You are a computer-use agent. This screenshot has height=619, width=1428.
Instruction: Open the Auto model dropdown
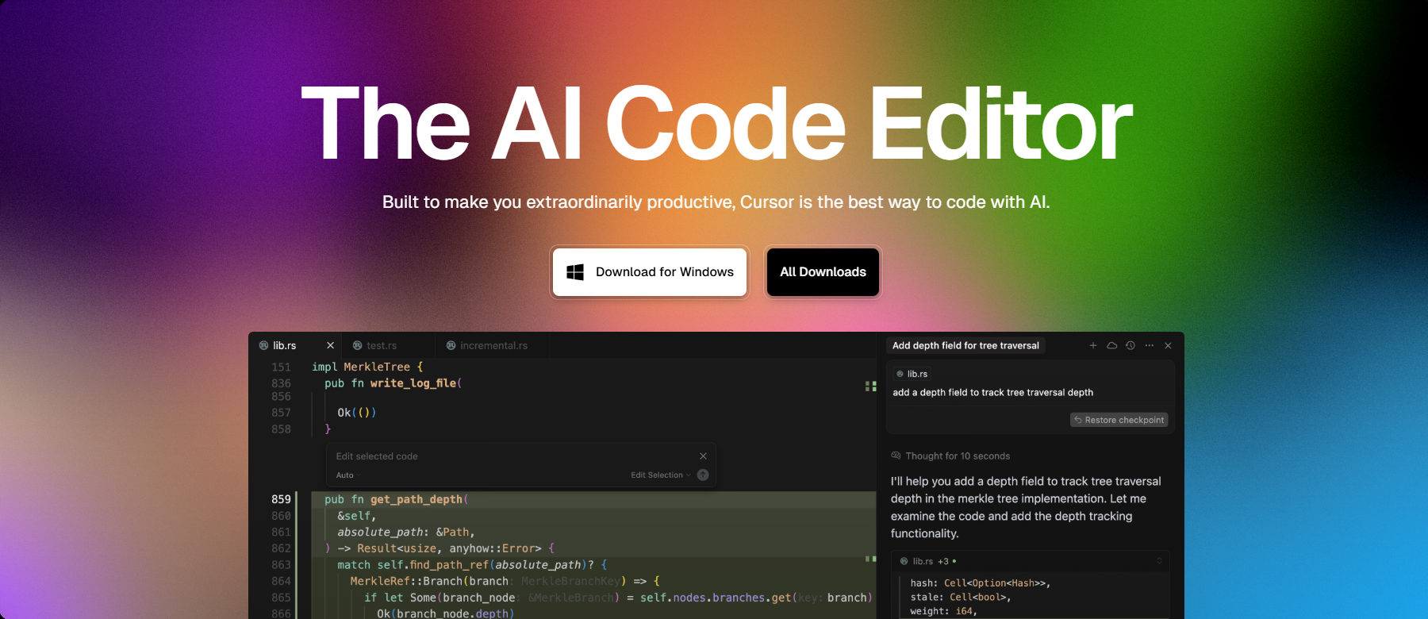[347, 475]
